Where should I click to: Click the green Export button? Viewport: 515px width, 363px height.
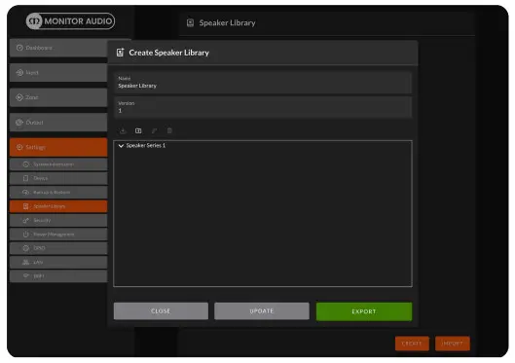point(364,311)
